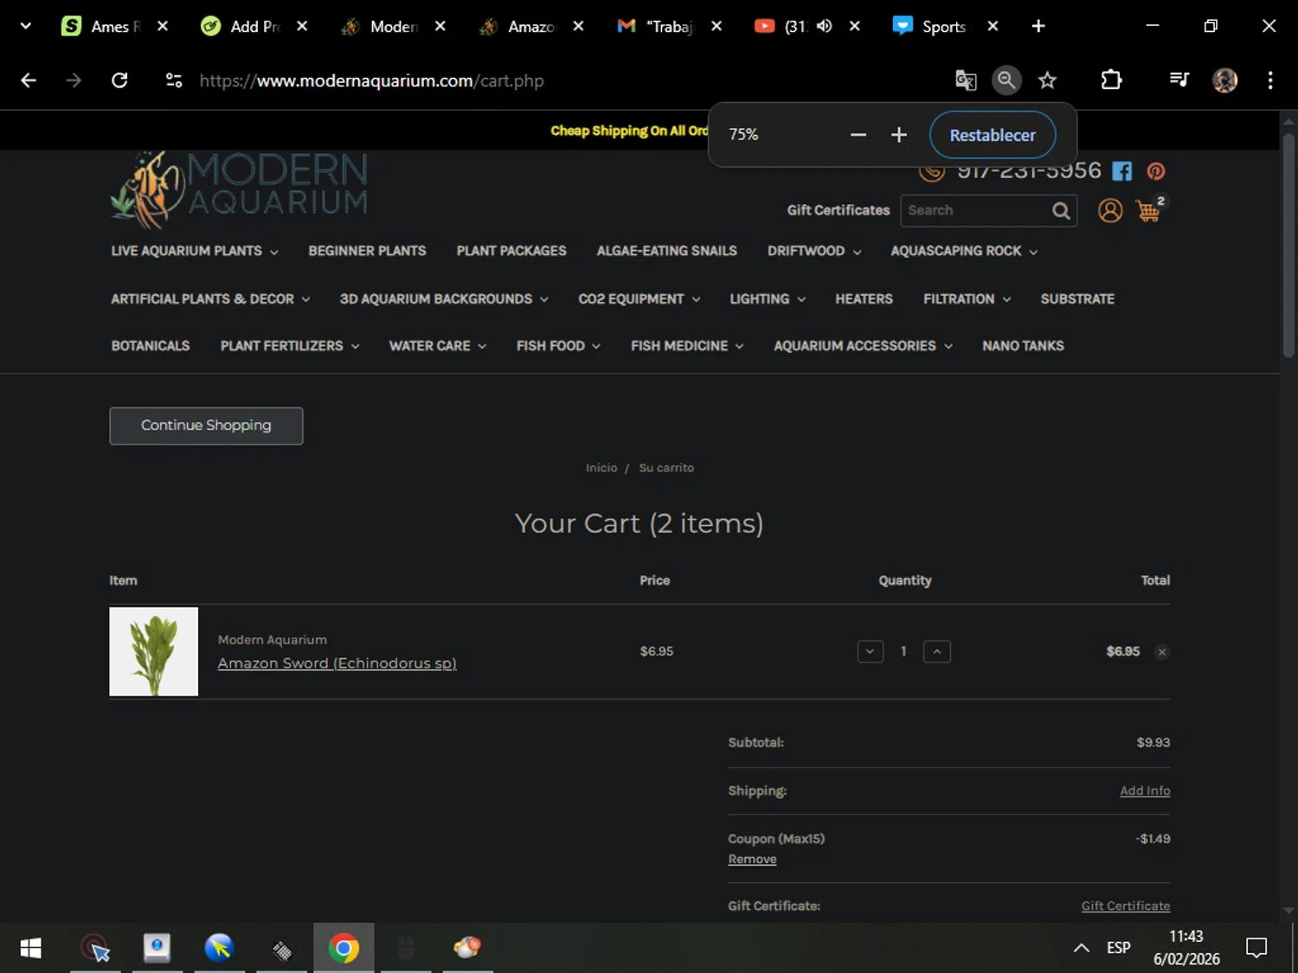Open Chrome three-dot menu
Viewport: 1298px width, 973px height.
(1269, 80)
